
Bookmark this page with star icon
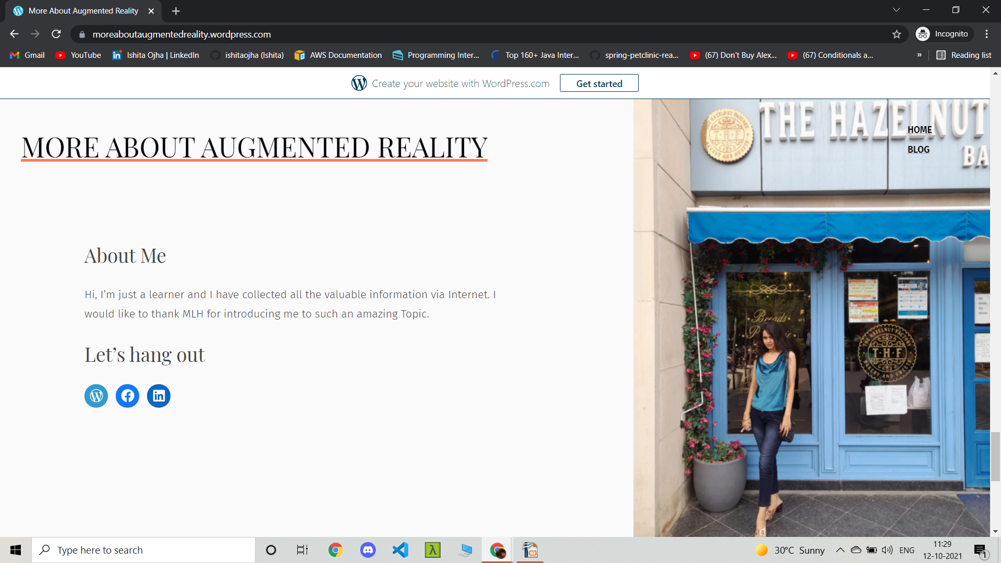896,34
